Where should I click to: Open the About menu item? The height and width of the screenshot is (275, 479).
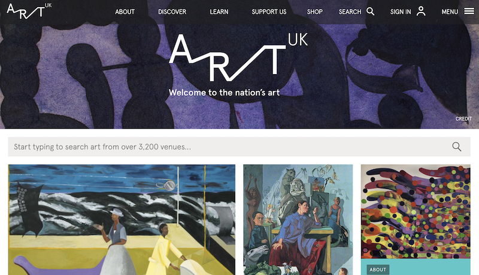[x=125, y=11]
